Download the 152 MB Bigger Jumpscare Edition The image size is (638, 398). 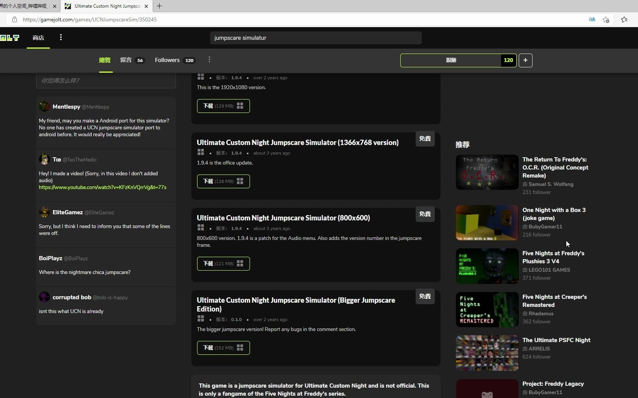223,348
